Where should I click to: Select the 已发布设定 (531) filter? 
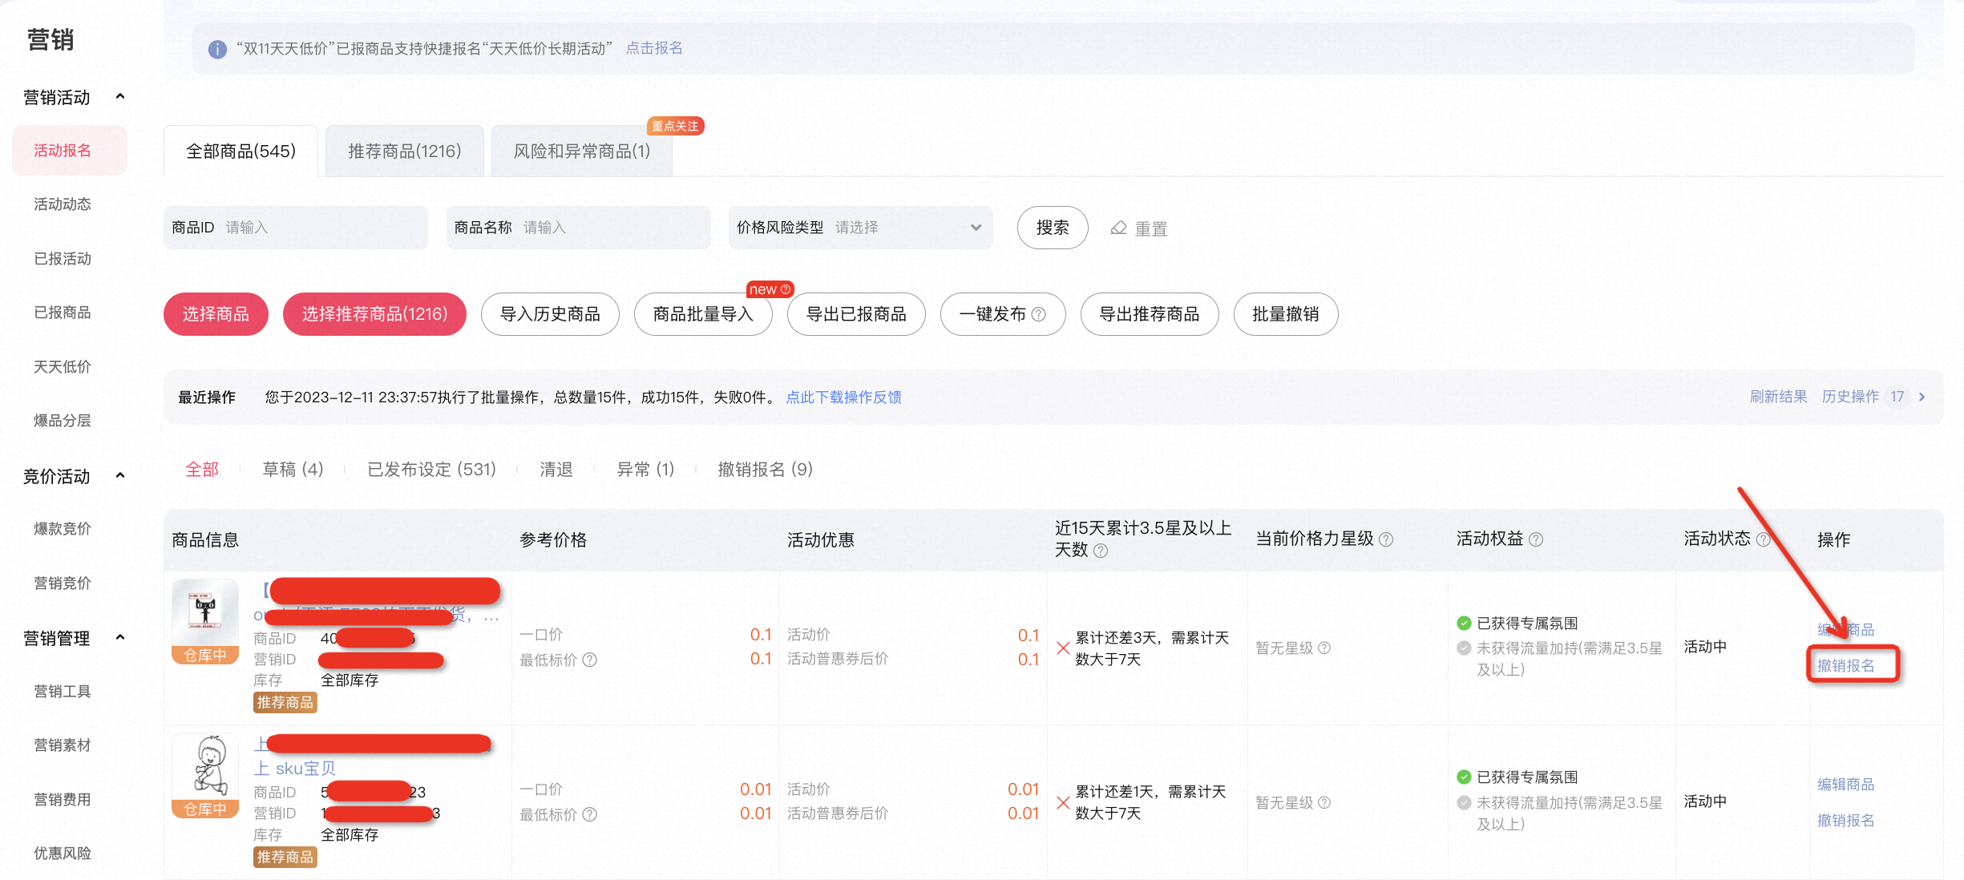[431, 470]
